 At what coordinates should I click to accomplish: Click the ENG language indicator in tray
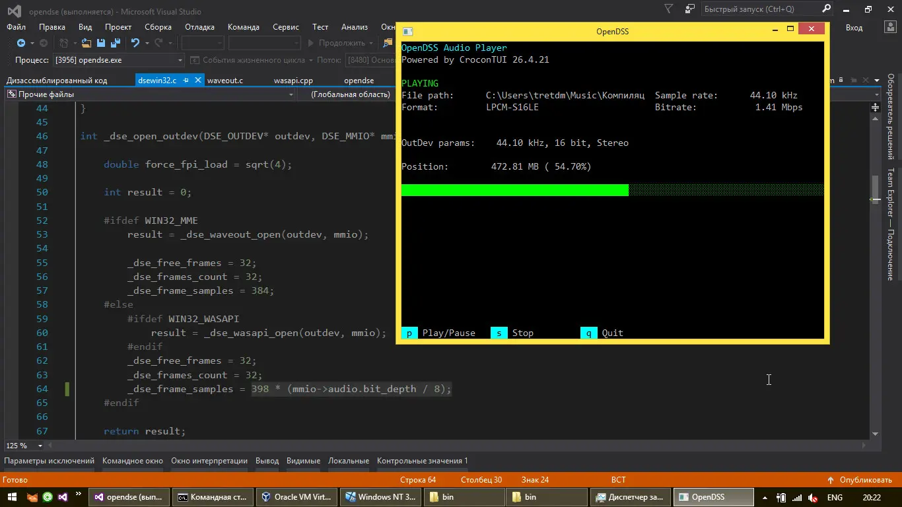(835, 498)
